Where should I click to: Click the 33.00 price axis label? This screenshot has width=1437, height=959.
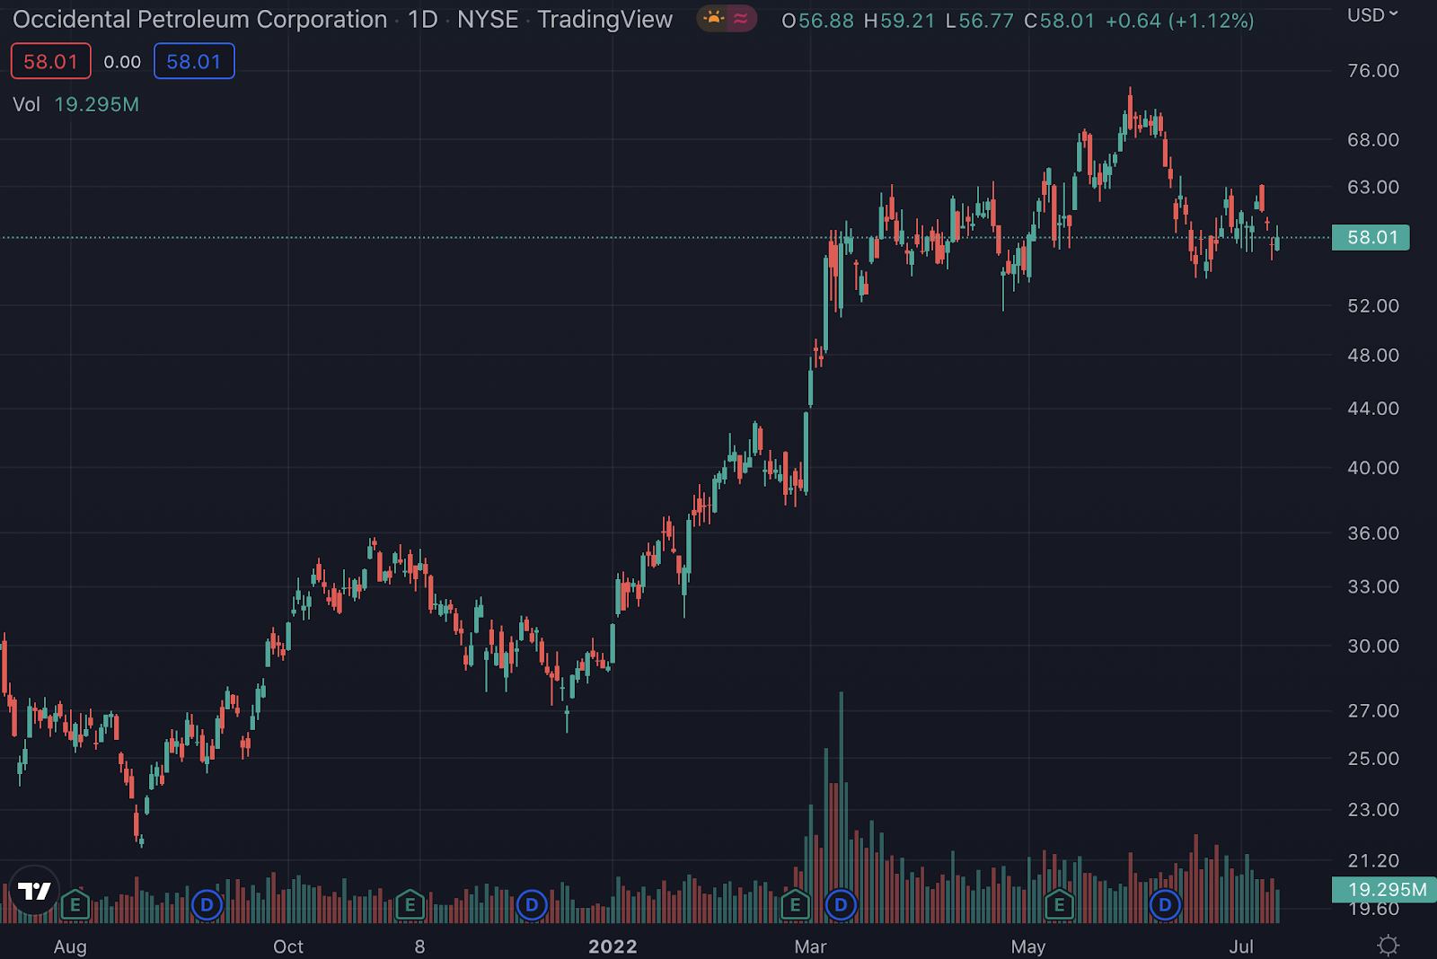(1373, 586)
